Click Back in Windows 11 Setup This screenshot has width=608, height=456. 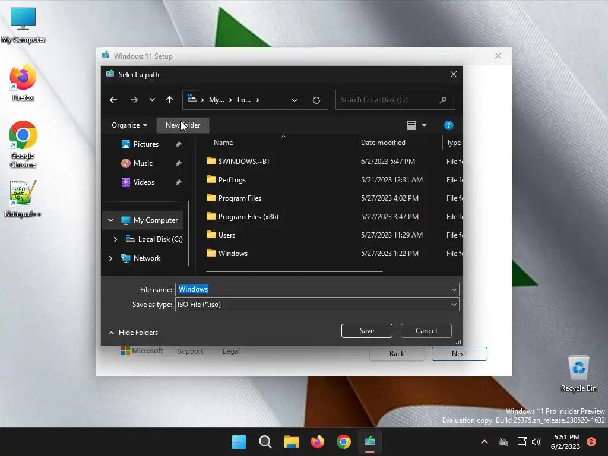397,354
